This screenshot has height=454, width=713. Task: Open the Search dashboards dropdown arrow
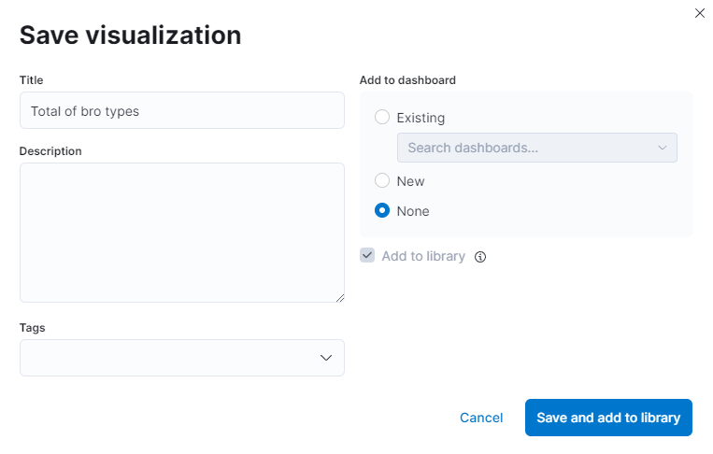[663, 148]
